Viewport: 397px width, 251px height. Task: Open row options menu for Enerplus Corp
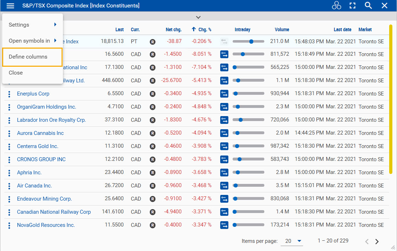click(9, 94)
